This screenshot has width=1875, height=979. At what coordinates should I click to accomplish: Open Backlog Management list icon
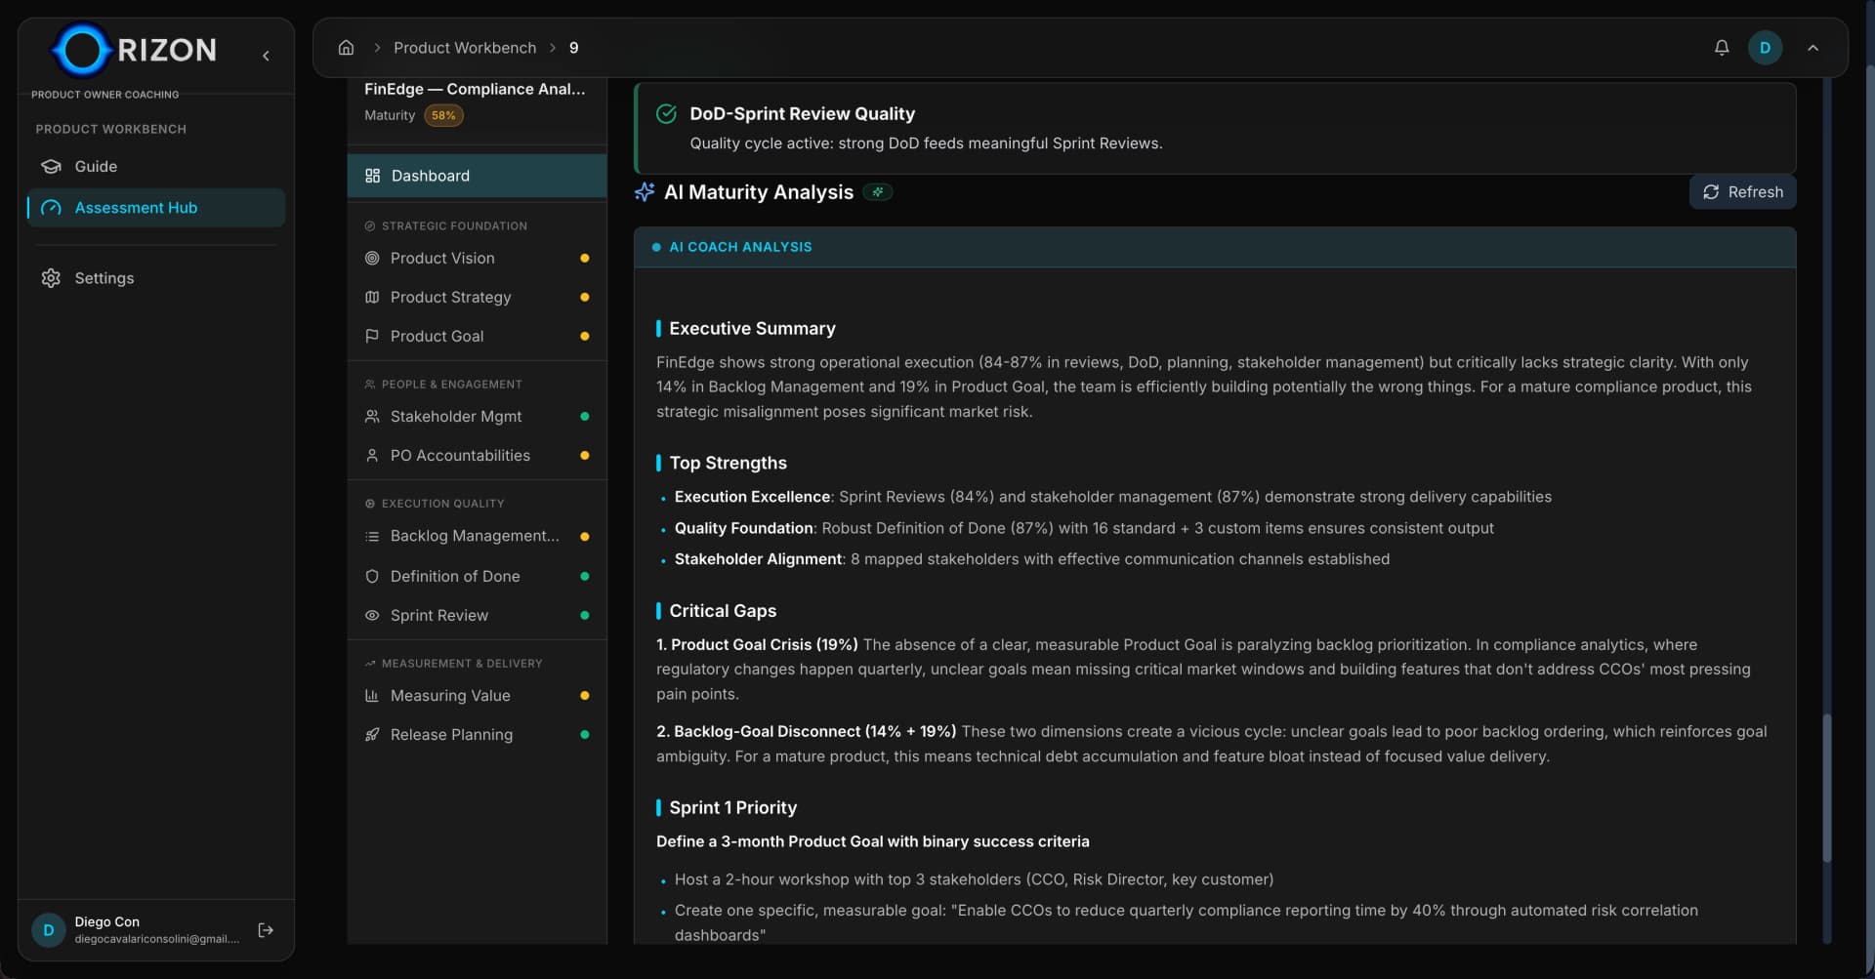[373, 535]
